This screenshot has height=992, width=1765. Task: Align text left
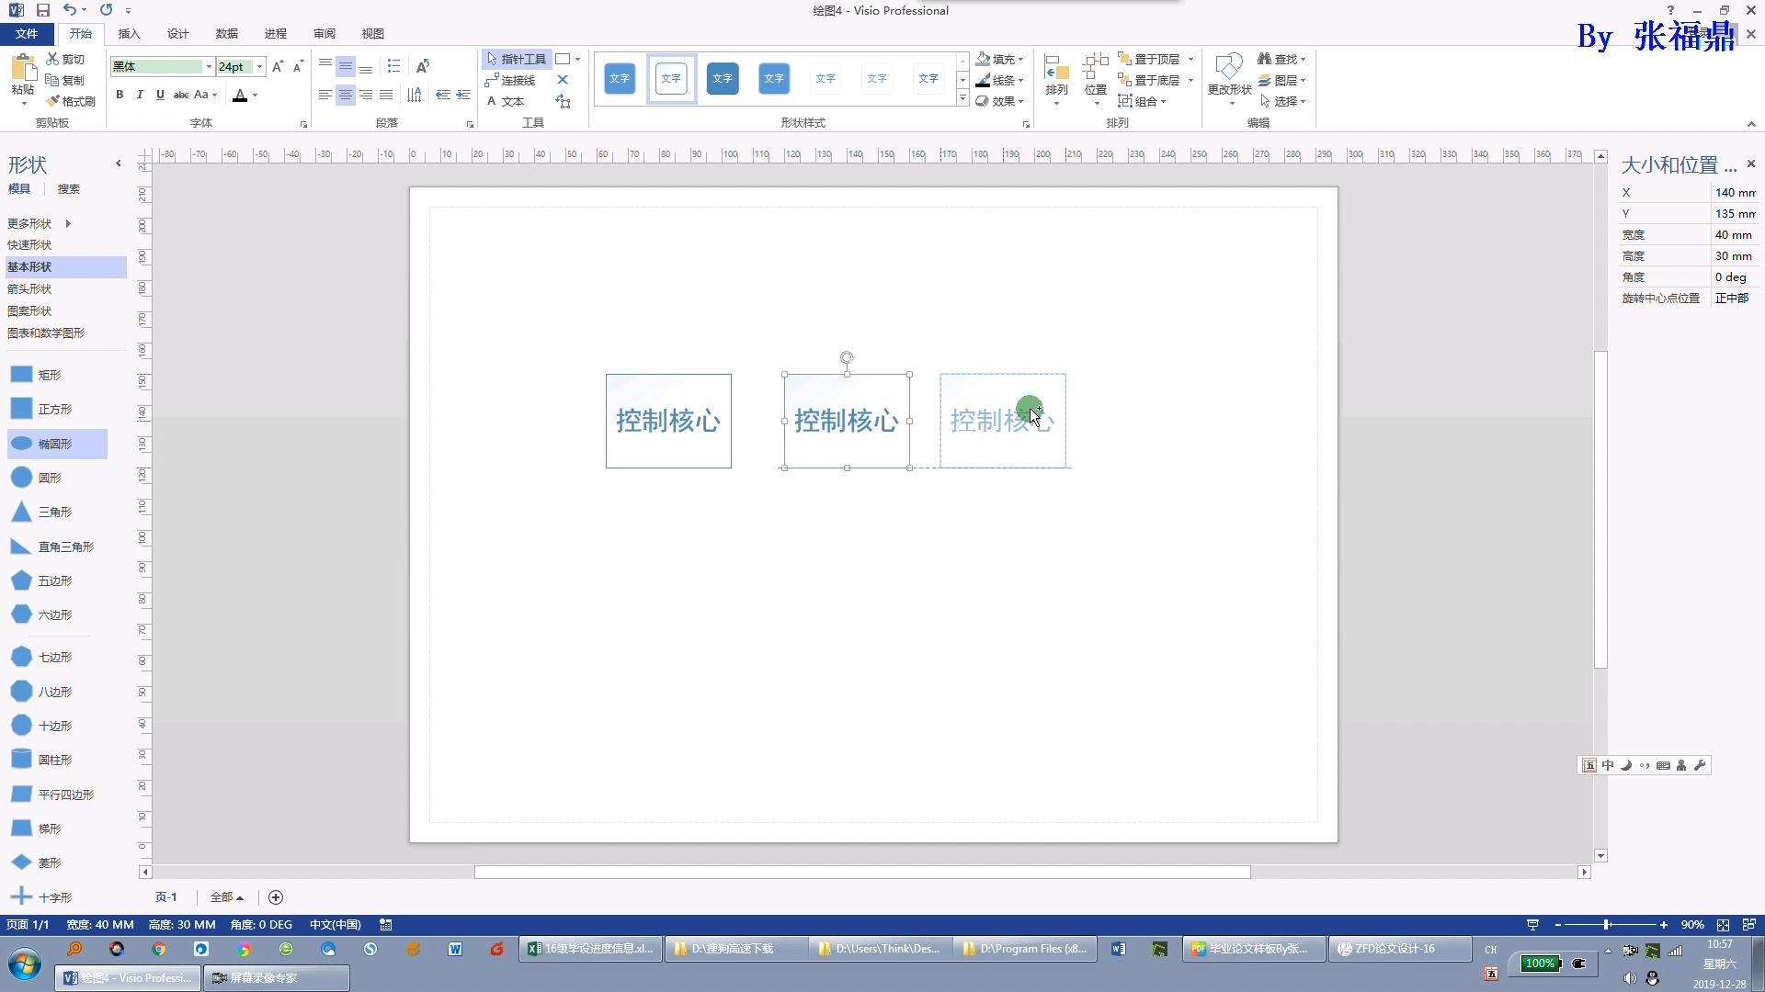point(325,95)
